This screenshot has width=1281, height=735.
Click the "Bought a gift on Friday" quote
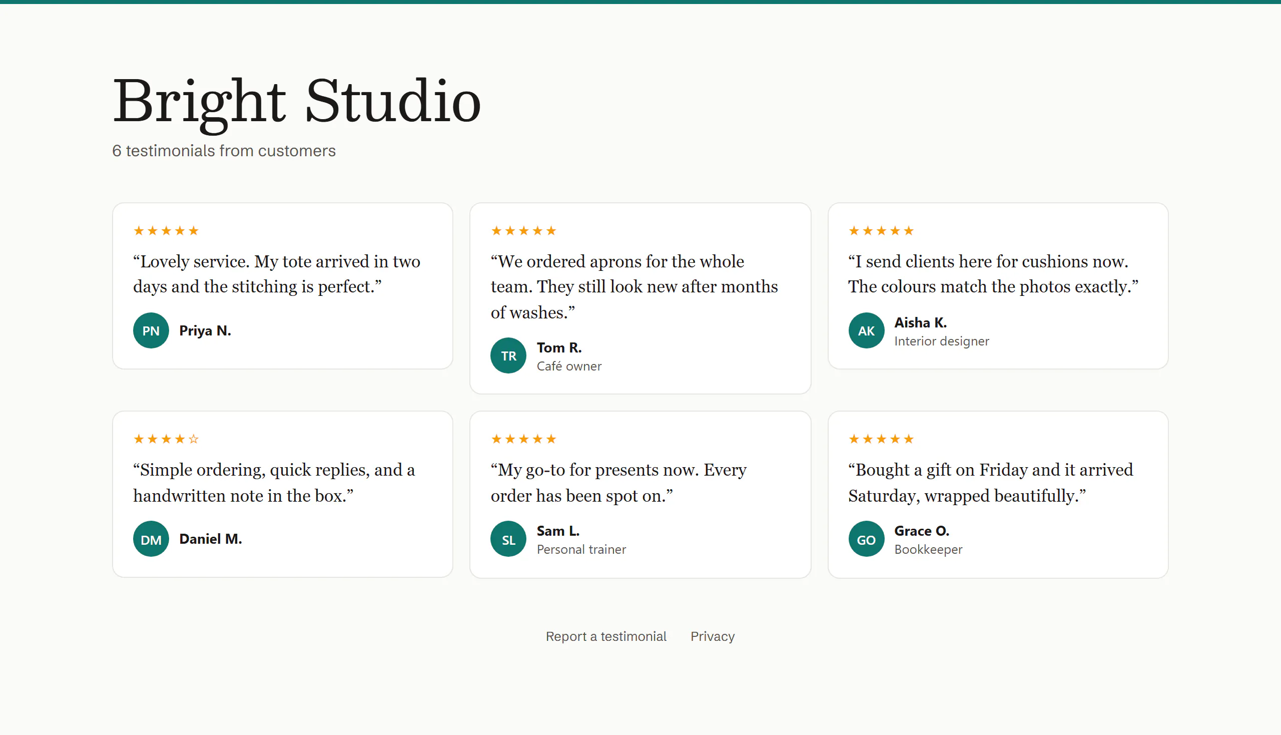pos(990,483)
